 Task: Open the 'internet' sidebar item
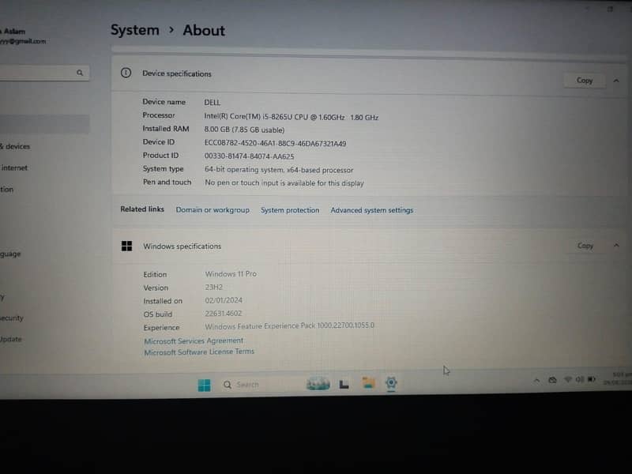(14, 167)
